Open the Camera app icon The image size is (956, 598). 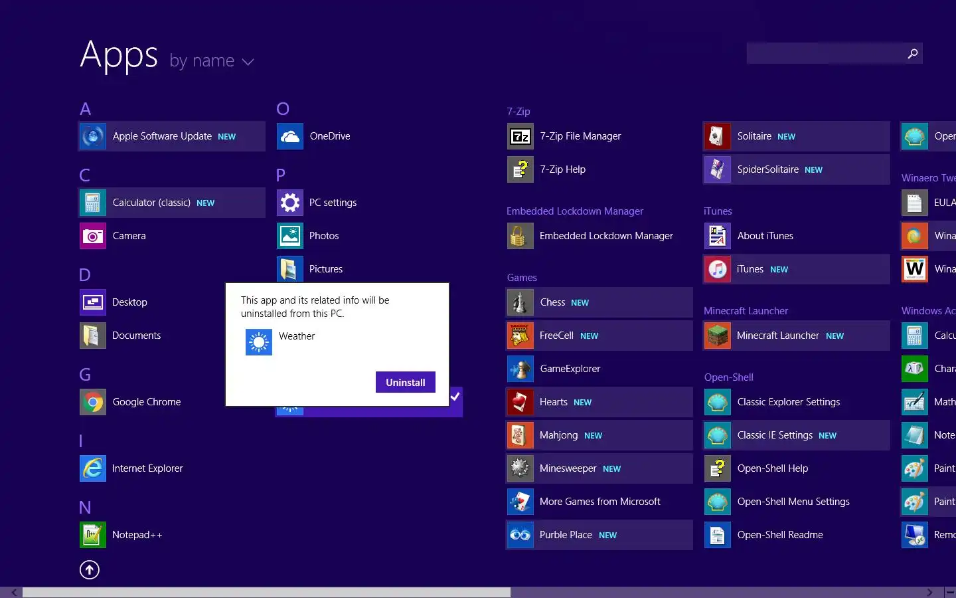93,236
